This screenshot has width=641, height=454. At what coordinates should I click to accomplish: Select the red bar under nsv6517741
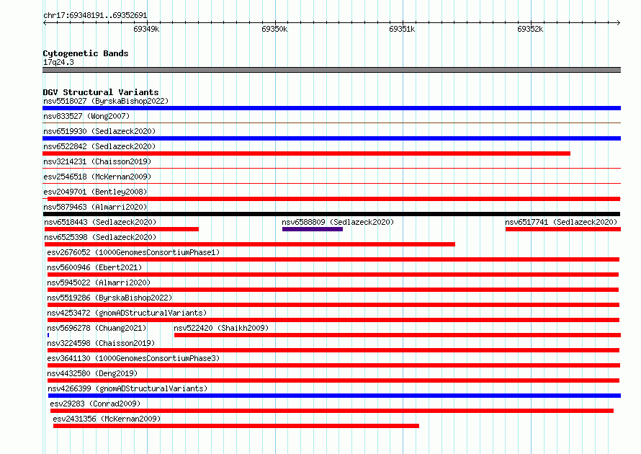coord(563,229)
